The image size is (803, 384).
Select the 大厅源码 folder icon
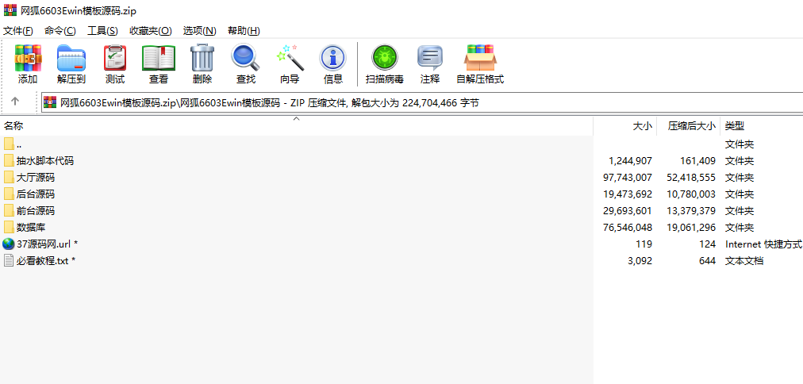pos(8,178)
